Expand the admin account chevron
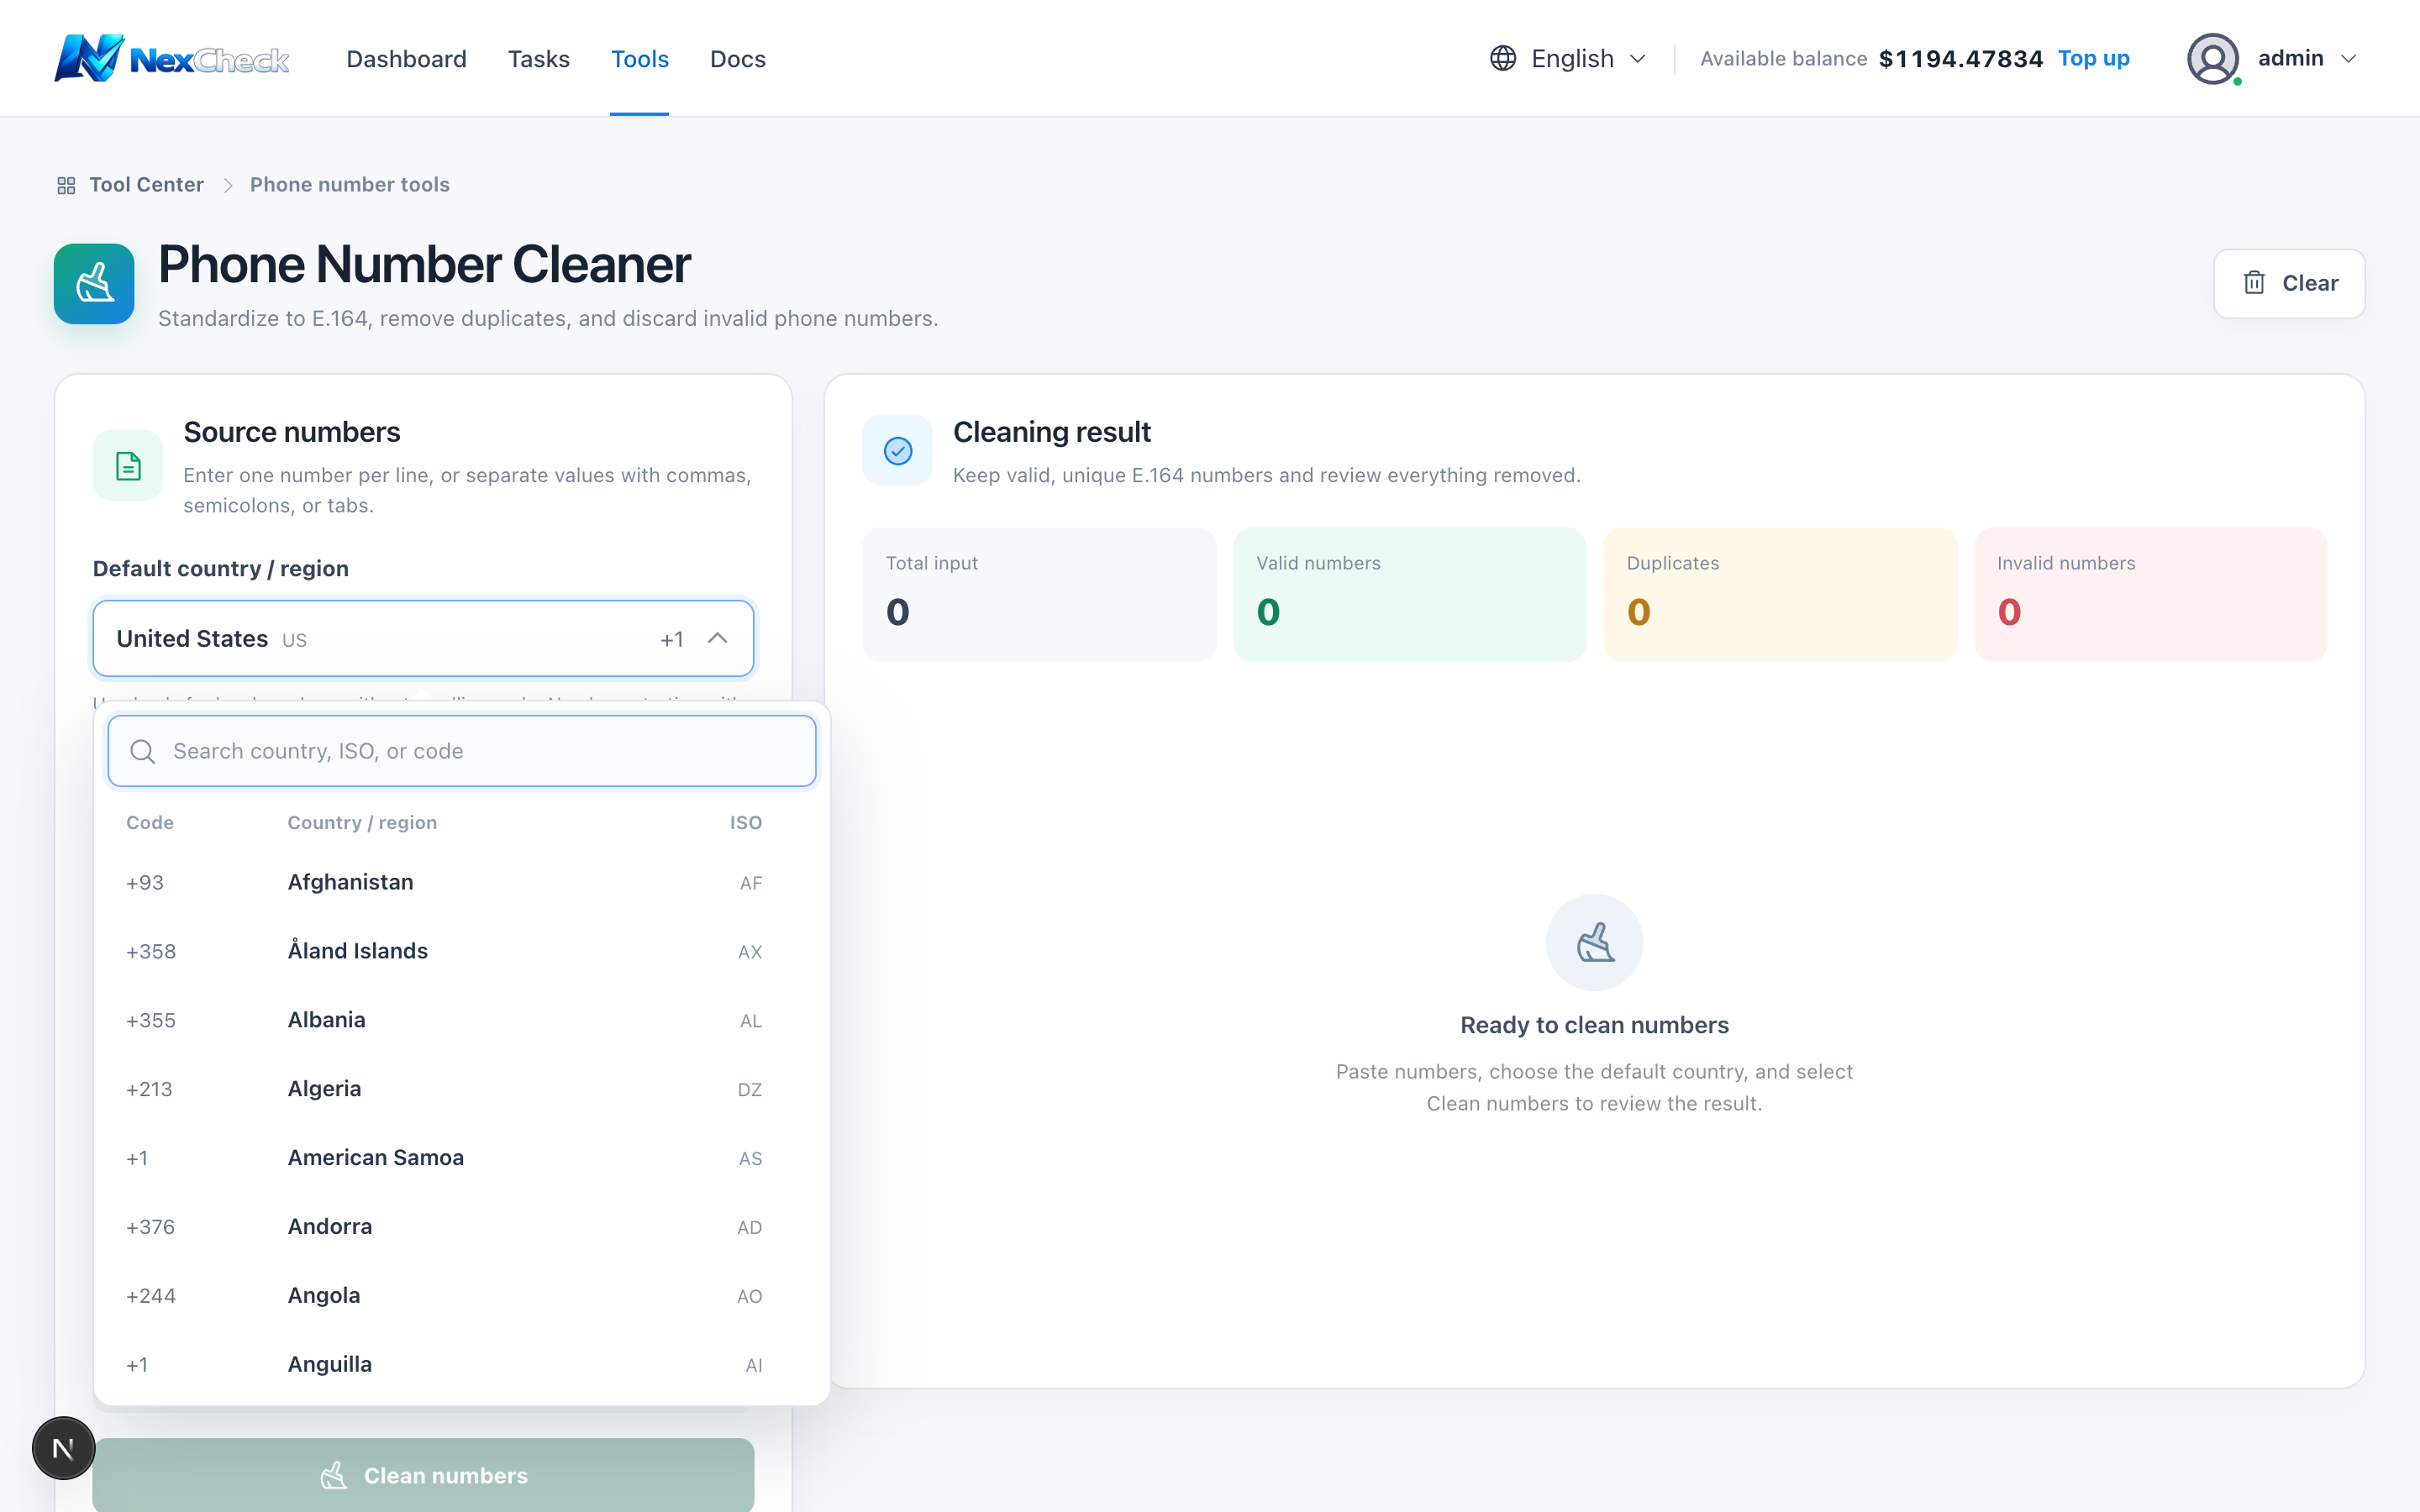Screen dimensions: 2420x1512 point(2349,59)
